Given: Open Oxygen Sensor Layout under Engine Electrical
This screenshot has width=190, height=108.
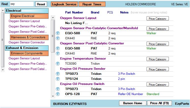Looking at the screenshot, I should [x=24, y=21].
